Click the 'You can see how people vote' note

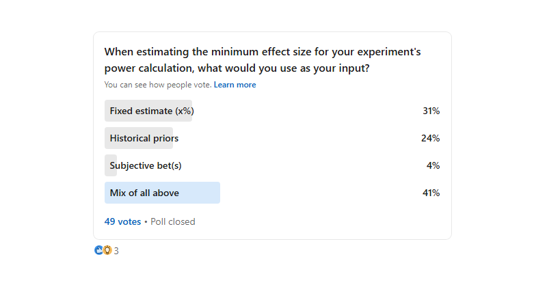(x=157, y=85)
